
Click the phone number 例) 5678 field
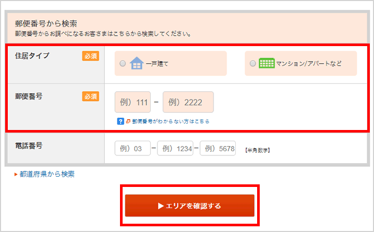pyautogui.click(x=218, y=148)
